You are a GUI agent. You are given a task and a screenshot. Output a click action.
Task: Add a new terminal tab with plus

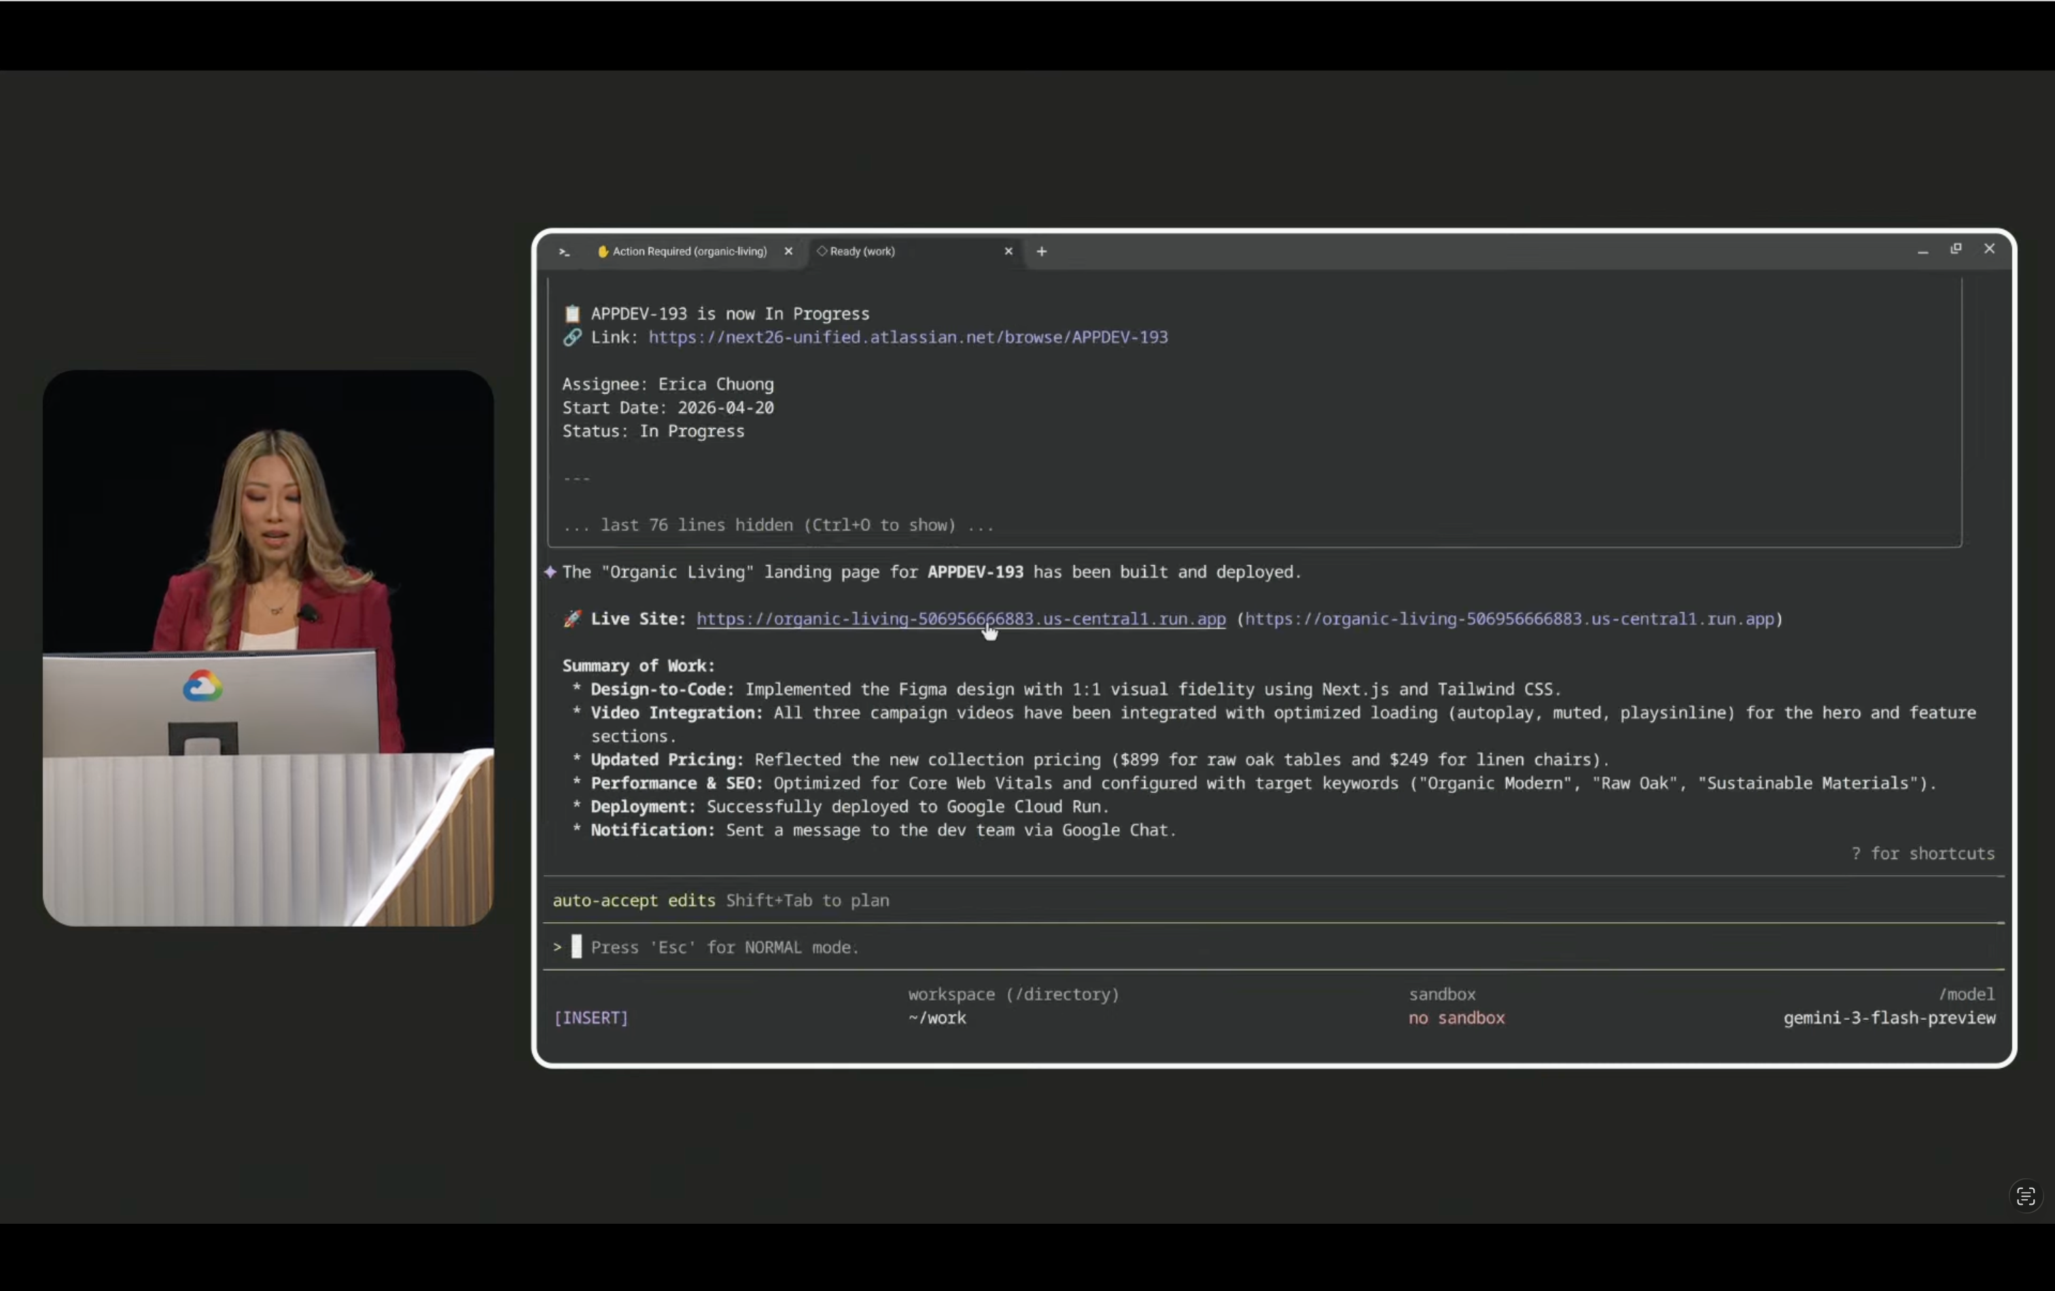pyautogui.click(x=1041, y=251)
